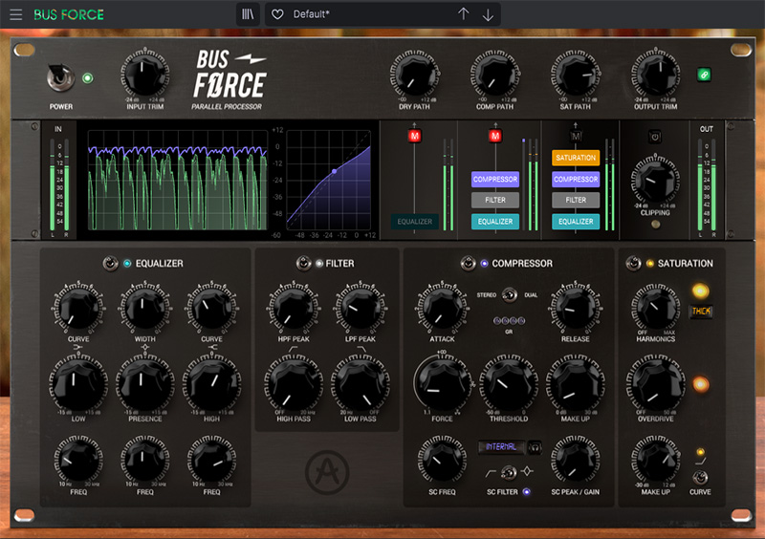Select comp path FILTER module
Image resolution: width=765 pixels, height=539 pixels.
pyautogui.click(x=495, y=200)
